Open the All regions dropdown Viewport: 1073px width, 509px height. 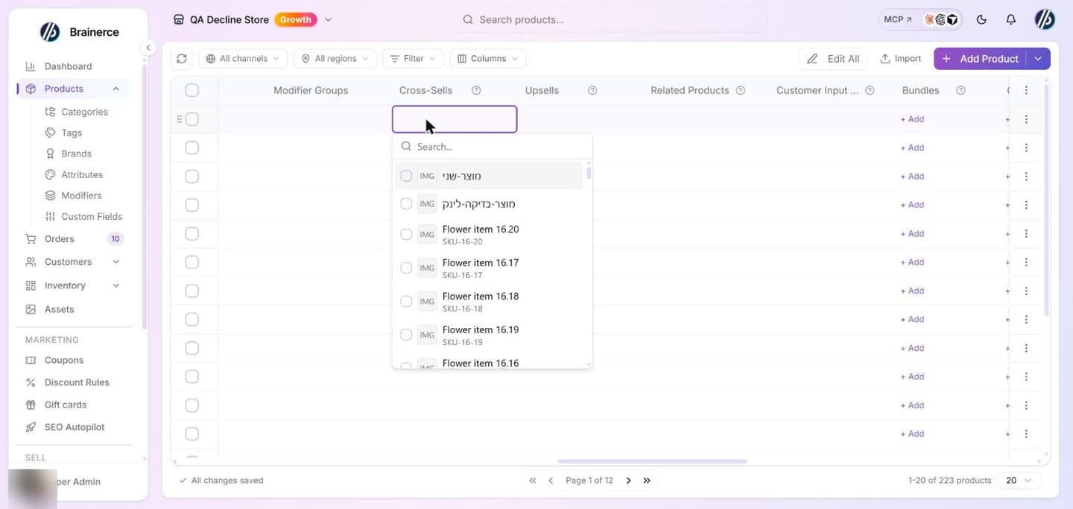(335, 58)
